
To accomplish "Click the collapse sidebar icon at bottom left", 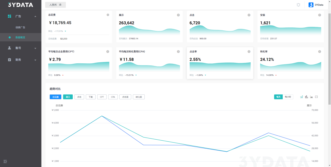I will click(x=5, y=162).
